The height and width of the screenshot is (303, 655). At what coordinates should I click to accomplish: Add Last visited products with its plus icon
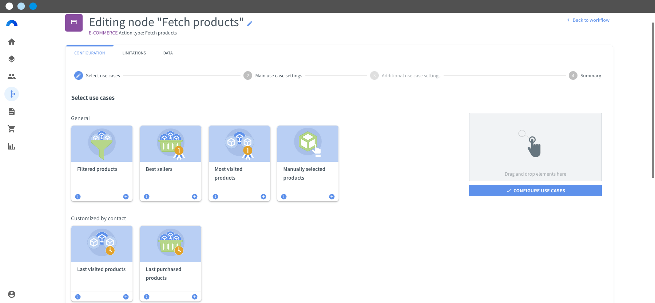(x=126, y=297)
